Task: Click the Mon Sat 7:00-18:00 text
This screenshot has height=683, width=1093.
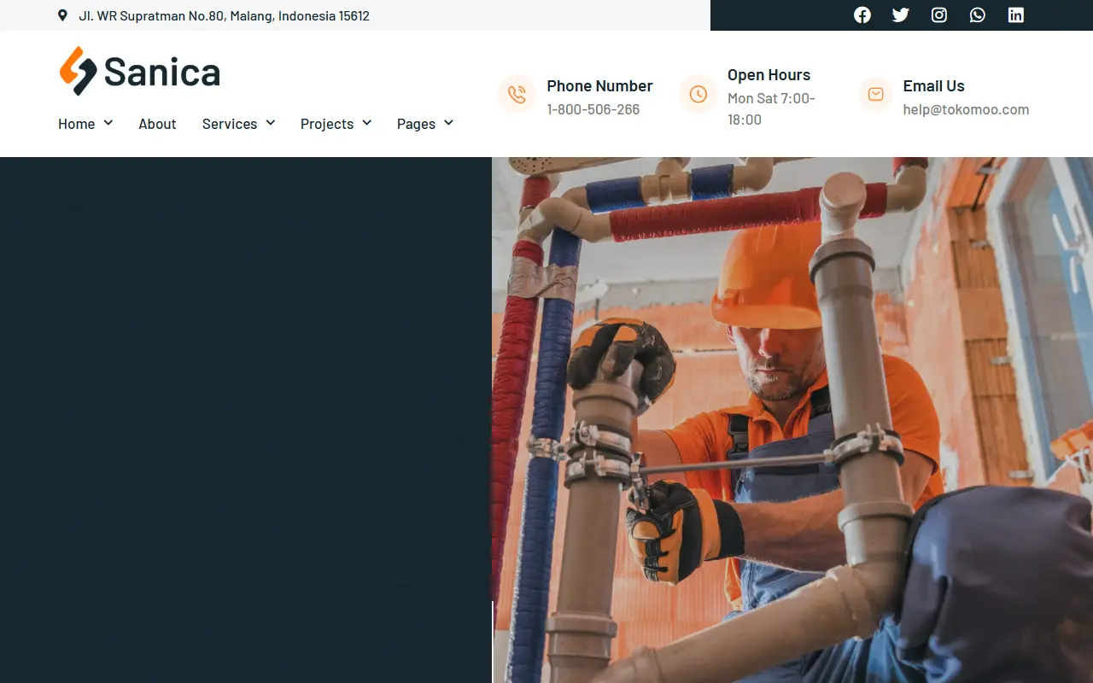Action: click(x=772, y=109)
